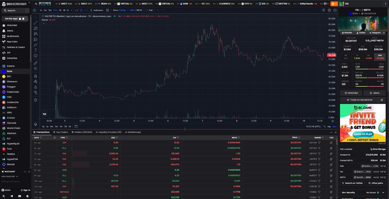Click the compare/add symbol plus icon
The image size is (389, 199).
pos(35,10)
